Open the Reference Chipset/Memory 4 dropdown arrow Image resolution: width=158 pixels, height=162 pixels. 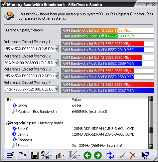click(57, 89)
